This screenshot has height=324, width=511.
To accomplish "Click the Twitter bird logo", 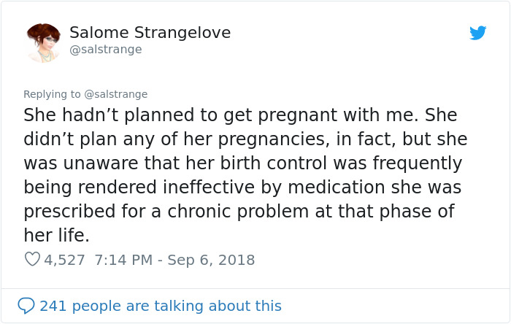I will tap(478, 33).
